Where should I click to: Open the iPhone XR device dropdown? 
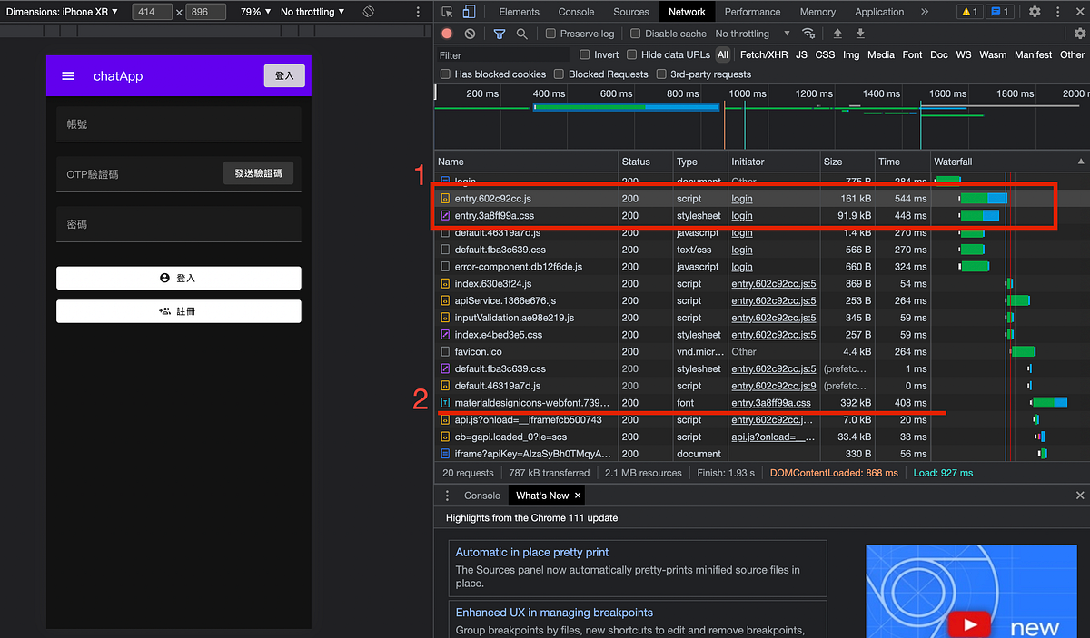point(64,12)
